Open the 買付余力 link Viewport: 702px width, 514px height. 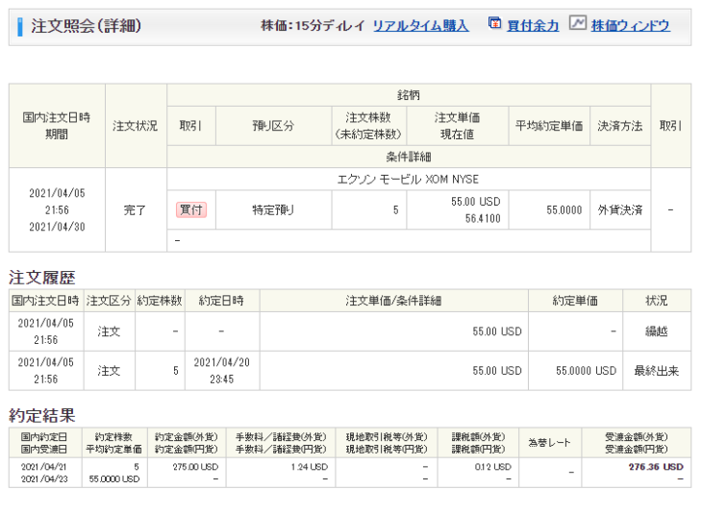click(x=534, y=26)
